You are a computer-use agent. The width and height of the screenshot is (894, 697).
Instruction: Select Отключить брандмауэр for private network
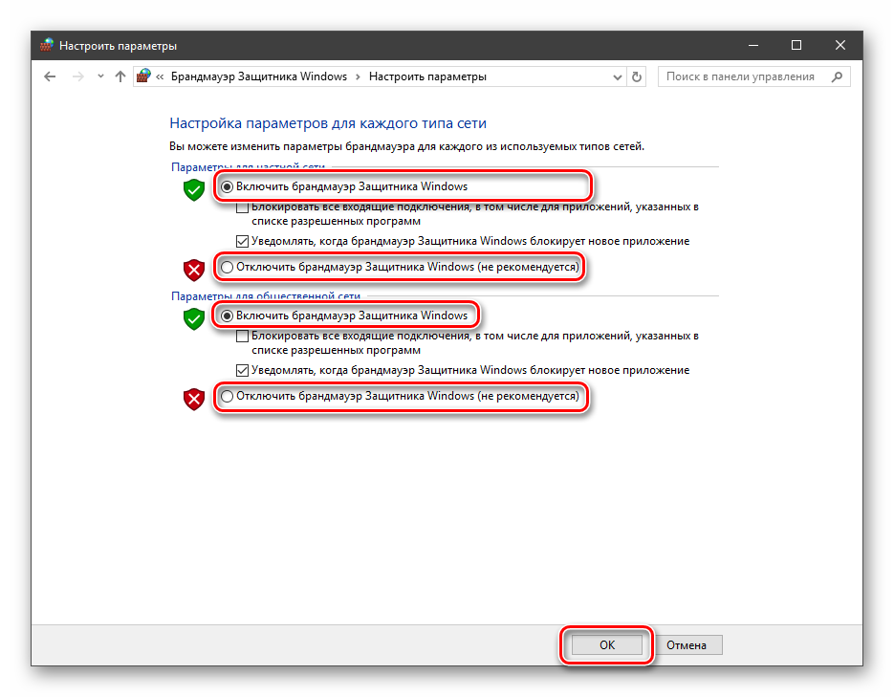click(x=227, y=268)
